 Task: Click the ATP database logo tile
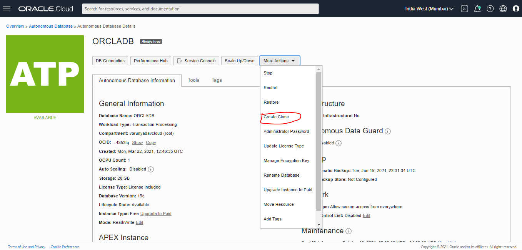coord(45,74)
